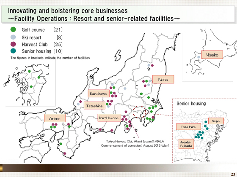This screenshot has height=177, width=237.
Task: Click the slide title text 'Innovating and bolstering core businesses'
Action: click(68, 11)
